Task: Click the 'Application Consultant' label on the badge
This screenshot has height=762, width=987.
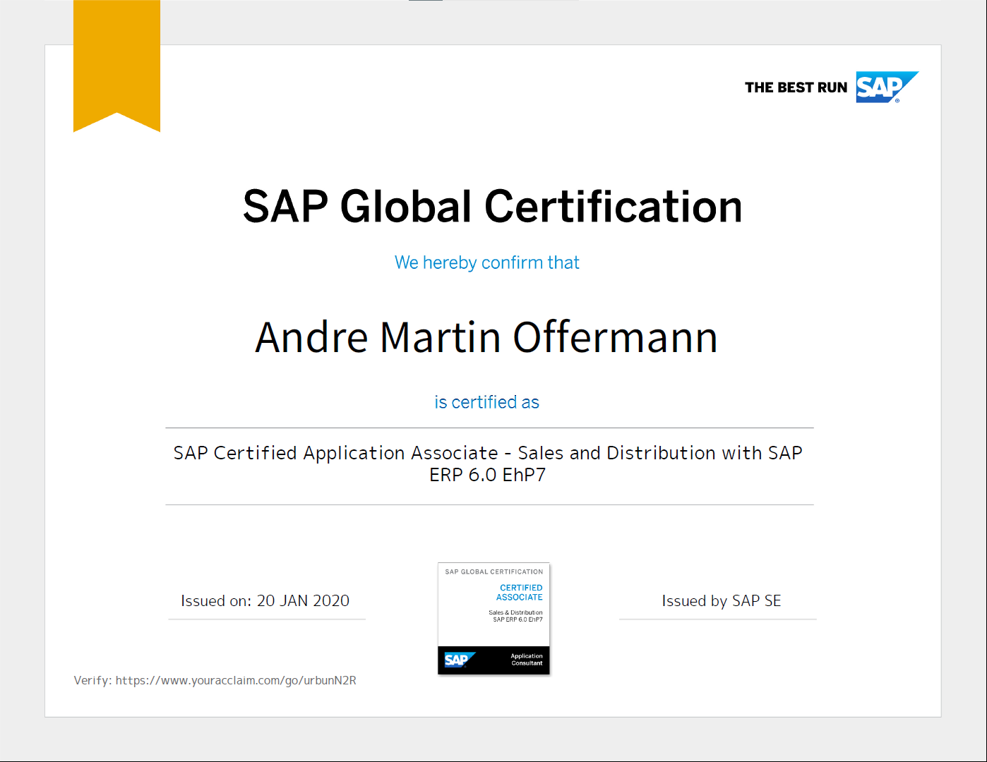Action: pos(527,660)
